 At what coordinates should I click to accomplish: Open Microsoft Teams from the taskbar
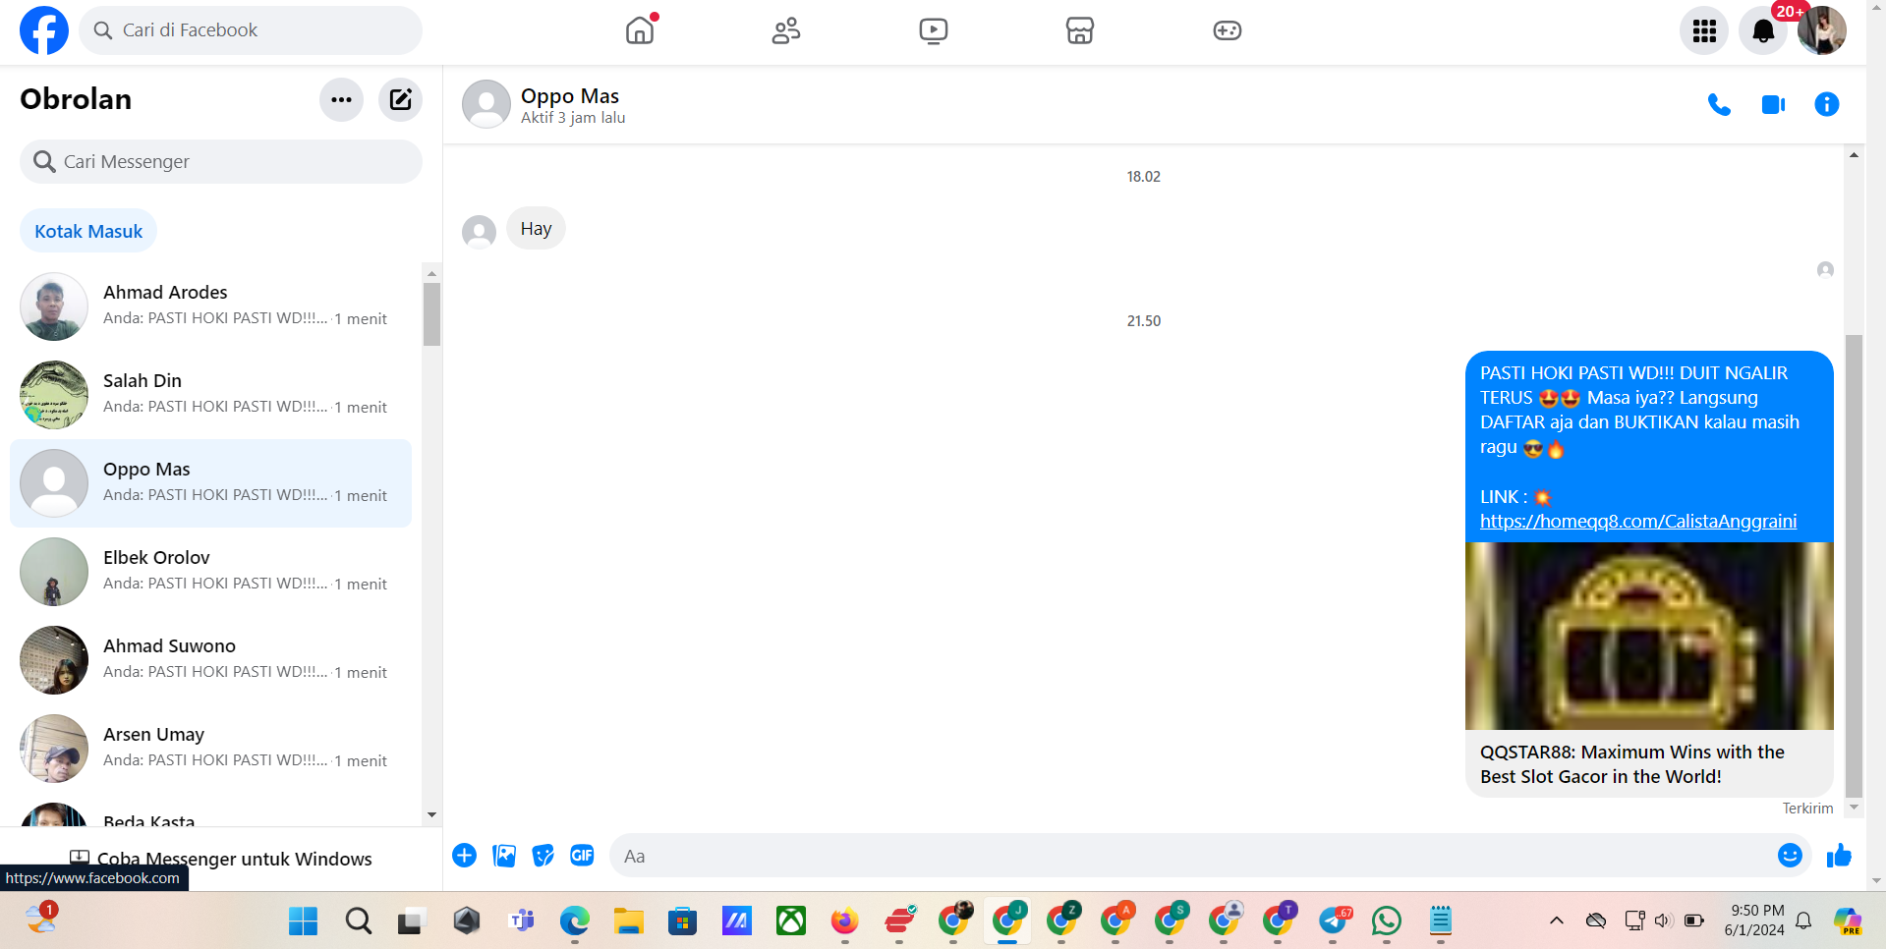(521, 921)
